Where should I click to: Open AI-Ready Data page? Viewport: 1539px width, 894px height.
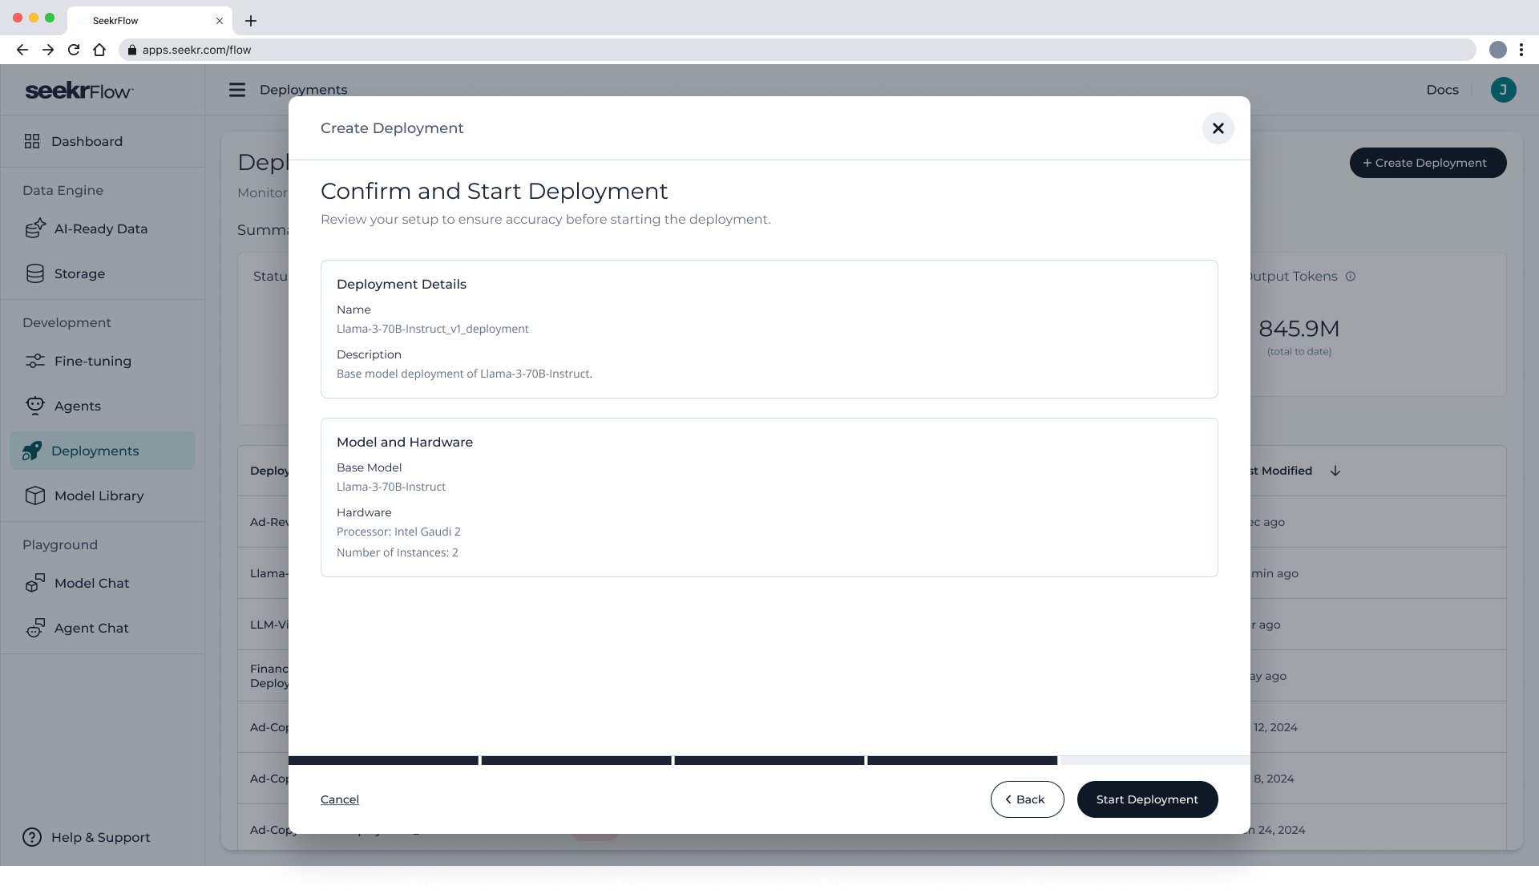click(103, 229)
